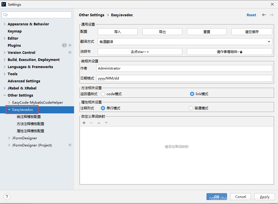
Task: Click the OK button
Action: pyautogui.click(x=217, y=197)
